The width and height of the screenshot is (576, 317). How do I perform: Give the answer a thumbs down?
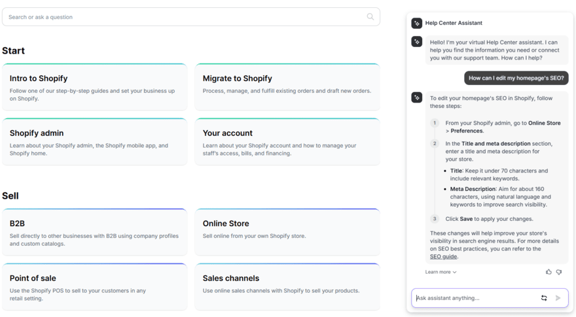click(559, 272)
